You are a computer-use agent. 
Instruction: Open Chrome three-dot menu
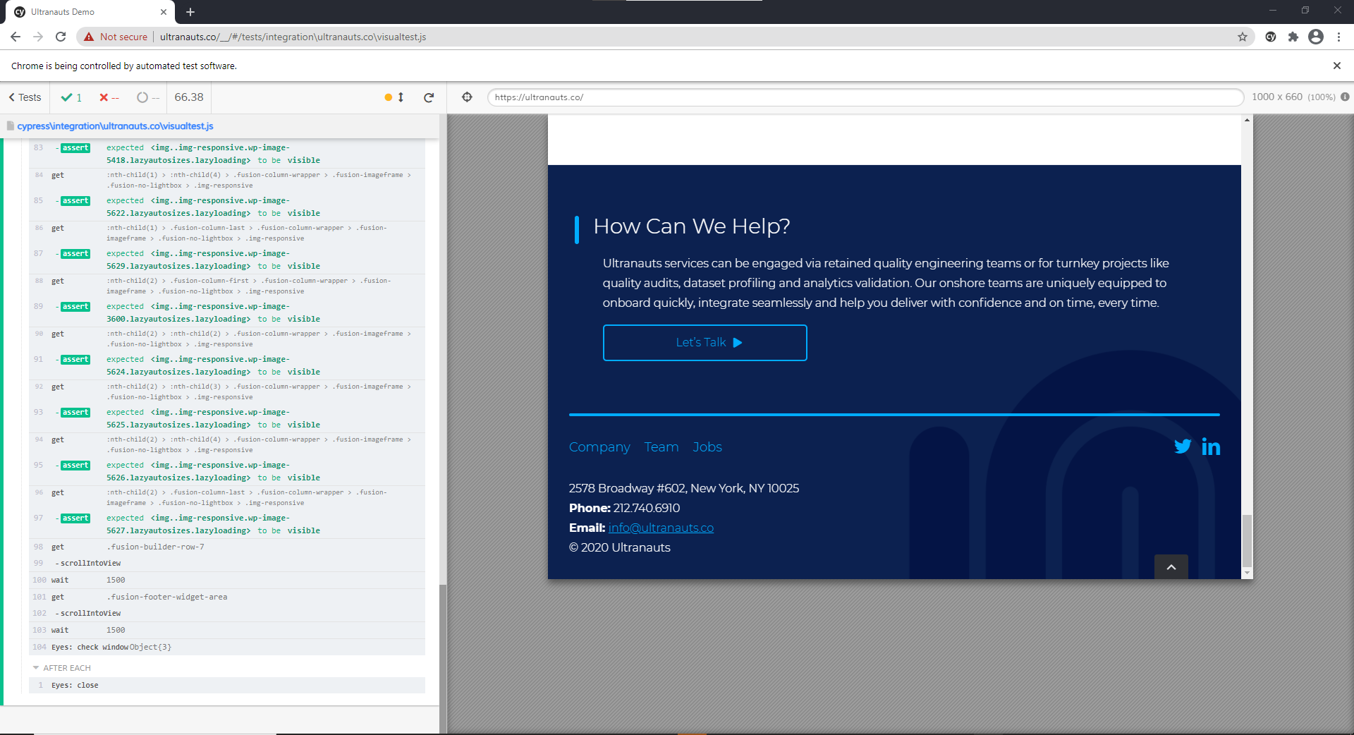pos(1338,37)
